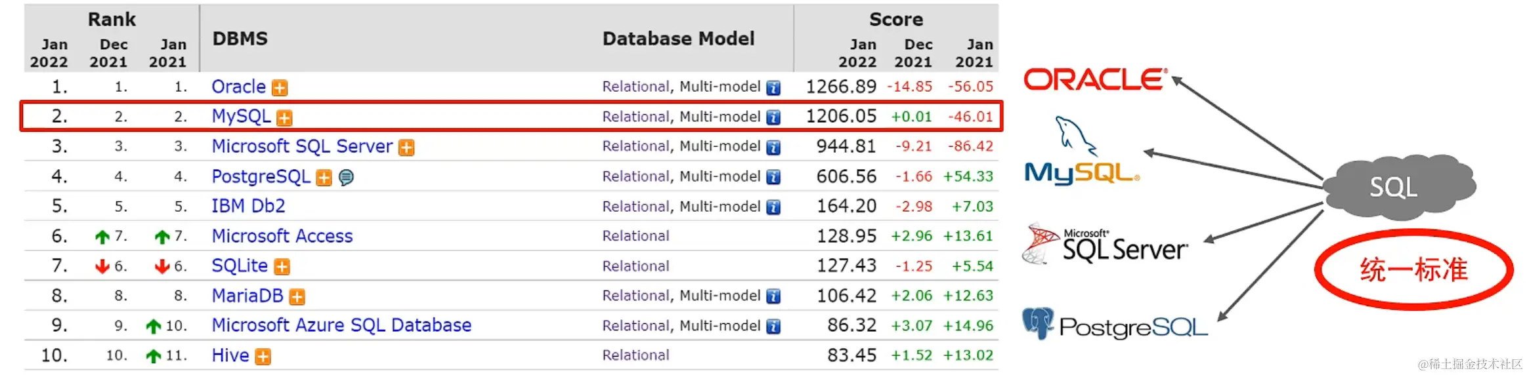Screen dimensions: 1527x375
Task: Click the score change +54.33
Action: tap(968, 176)
